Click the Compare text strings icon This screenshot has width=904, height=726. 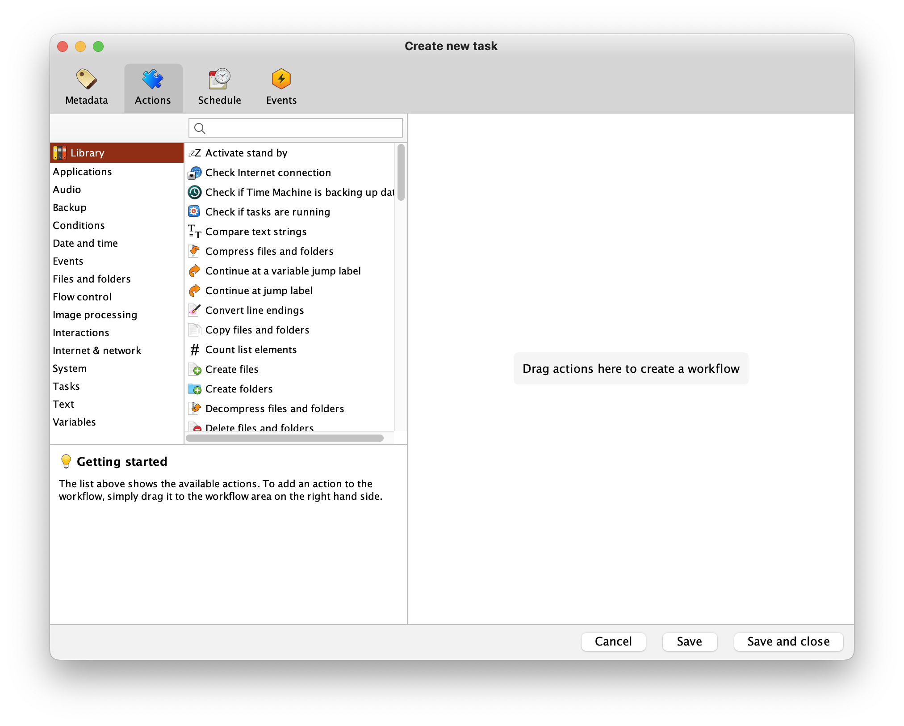pos(194,232)
